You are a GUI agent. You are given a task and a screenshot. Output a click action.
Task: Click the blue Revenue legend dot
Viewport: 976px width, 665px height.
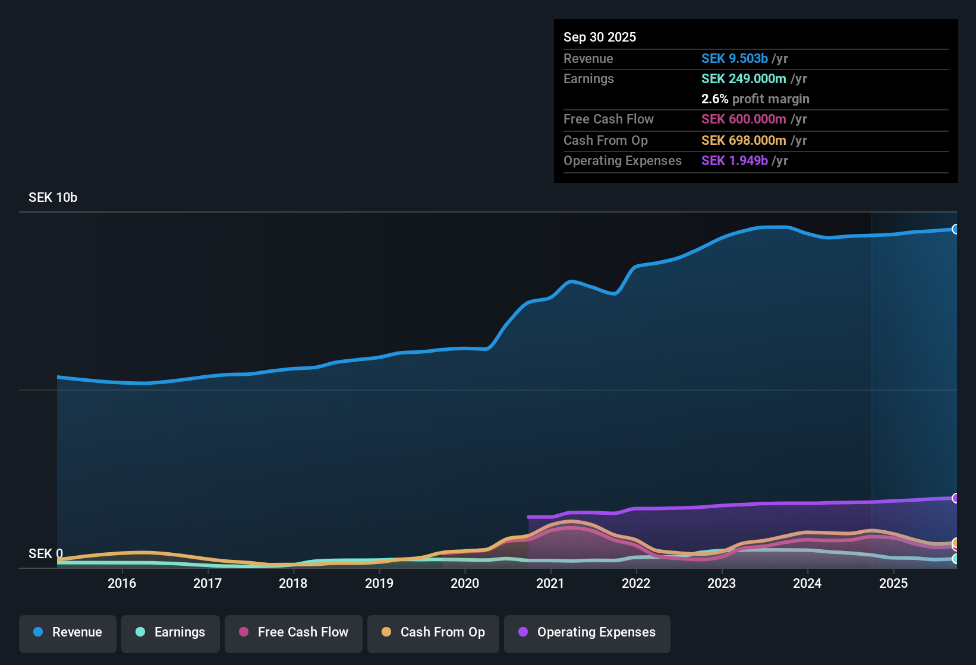click(x=38, y=632)
